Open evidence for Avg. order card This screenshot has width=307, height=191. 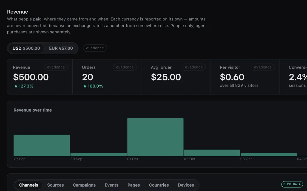[x=194, y=67]
